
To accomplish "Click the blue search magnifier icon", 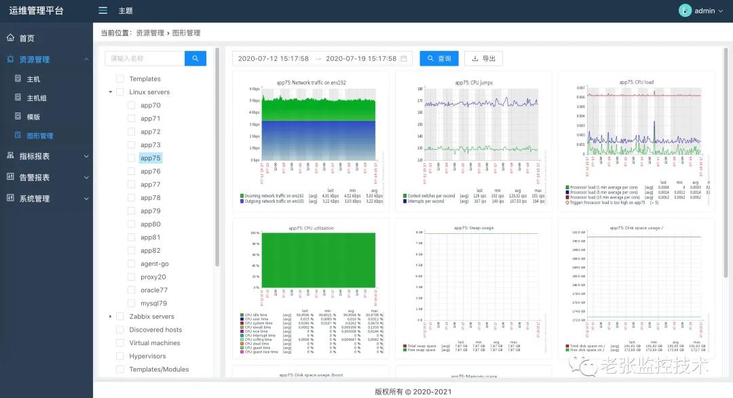I will click(x=195, y=58).
